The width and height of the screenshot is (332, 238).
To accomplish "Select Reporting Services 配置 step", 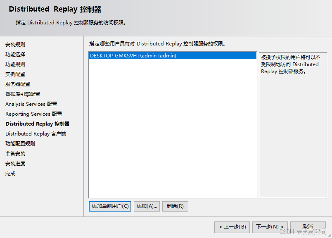I will [x=33, y=114].
